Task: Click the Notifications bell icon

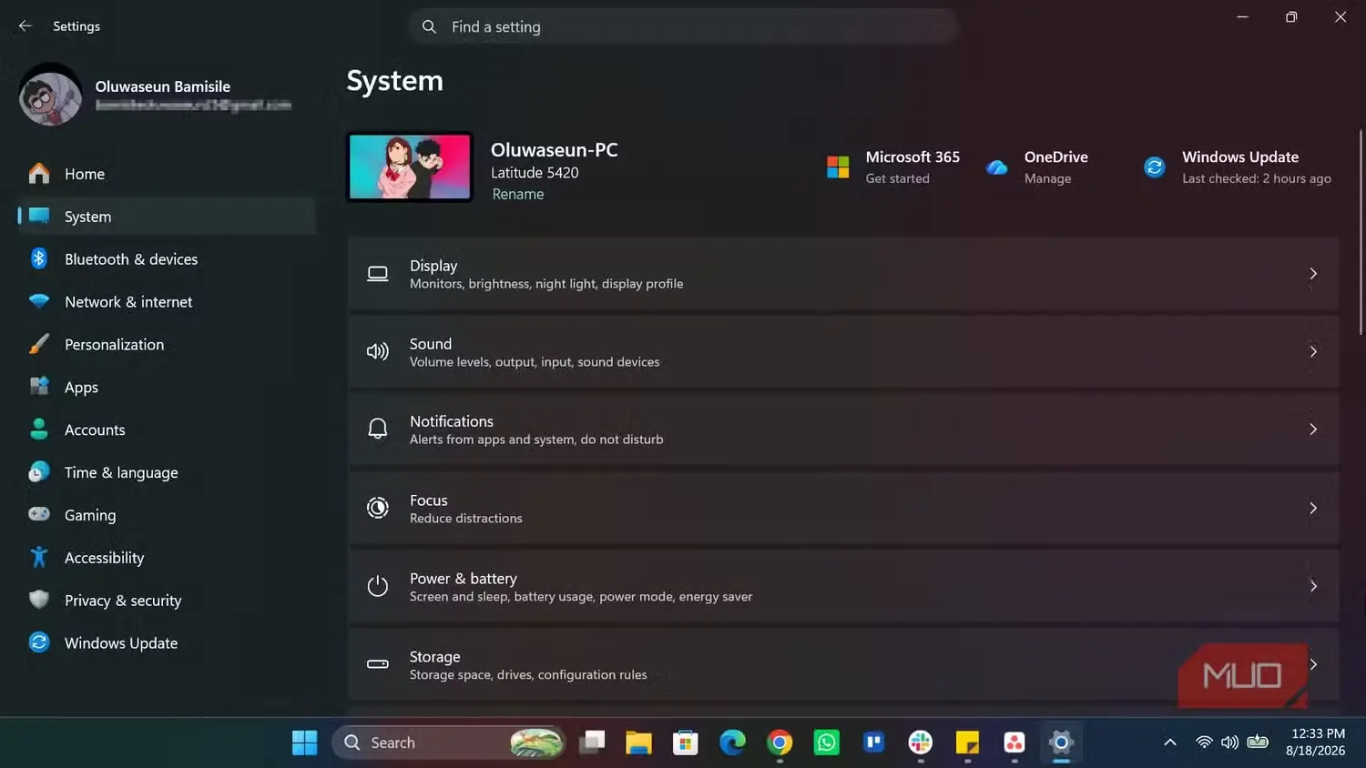Action: (x=378, y=429)
